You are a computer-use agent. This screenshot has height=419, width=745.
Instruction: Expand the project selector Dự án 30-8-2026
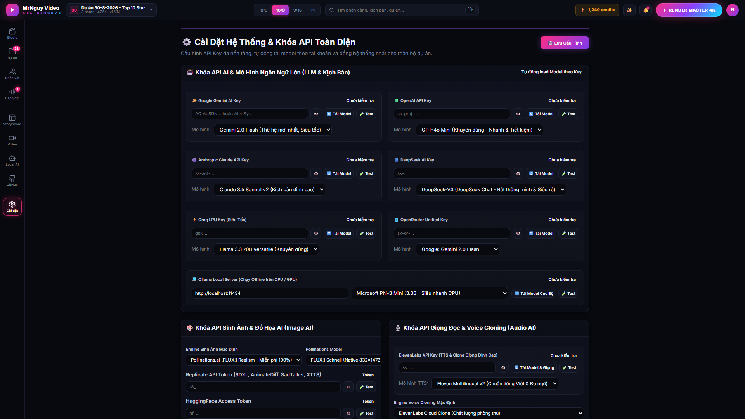point(111,10)
